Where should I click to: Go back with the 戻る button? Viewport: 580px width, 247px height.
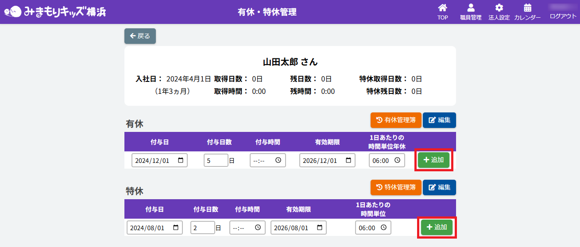coord(140,36)
